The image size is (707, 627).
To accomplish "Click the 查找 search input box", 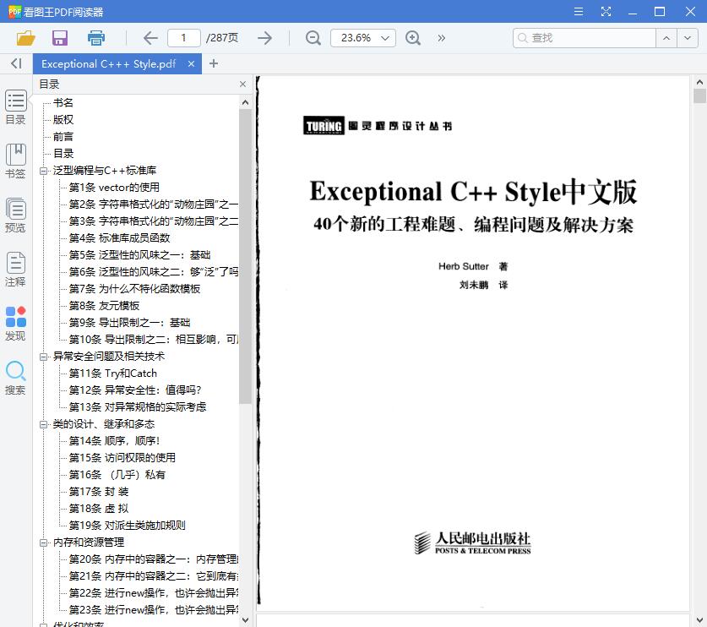I will pos(585,38).
